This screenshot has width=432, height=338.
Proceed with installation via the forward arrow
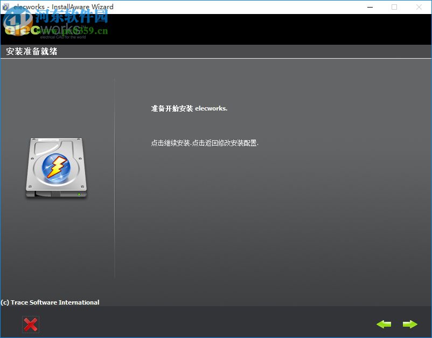pyautogui.click(x=410, y=325)
